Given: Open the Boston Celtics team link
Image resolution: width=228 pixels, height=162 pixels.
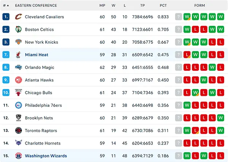Looking at the screenshot, I should 39,29.
